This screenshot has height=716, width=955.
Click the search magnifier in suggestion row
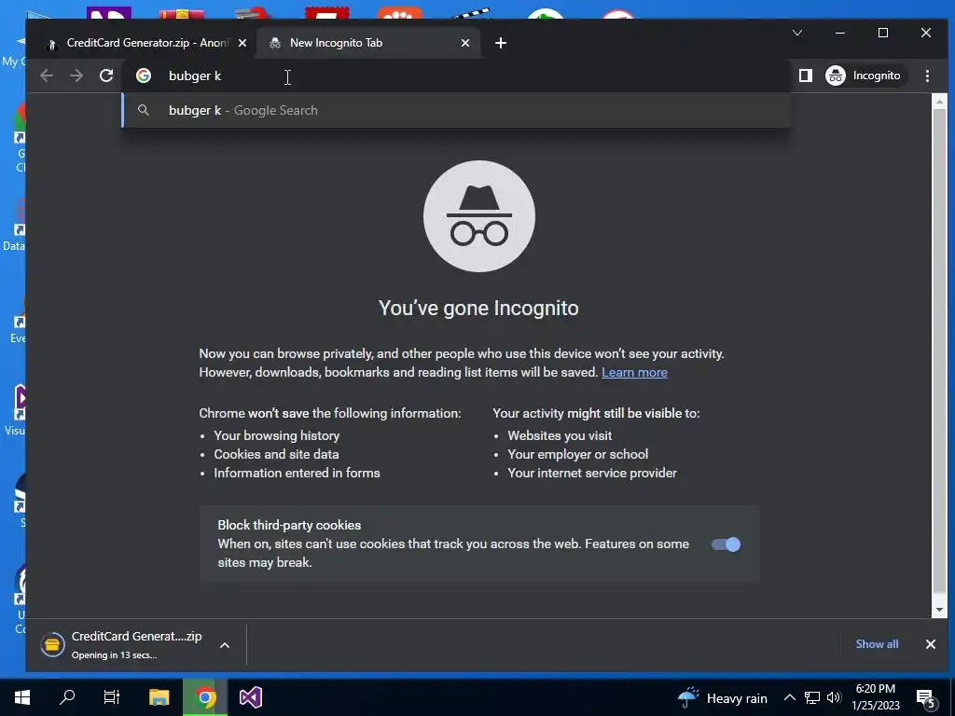144,110
